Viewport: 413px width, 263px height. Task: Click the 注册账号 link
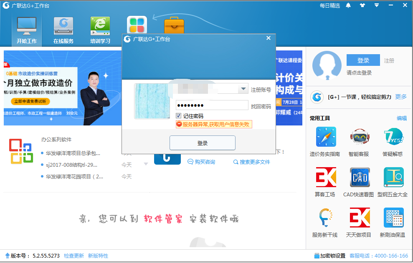point(261,90)
